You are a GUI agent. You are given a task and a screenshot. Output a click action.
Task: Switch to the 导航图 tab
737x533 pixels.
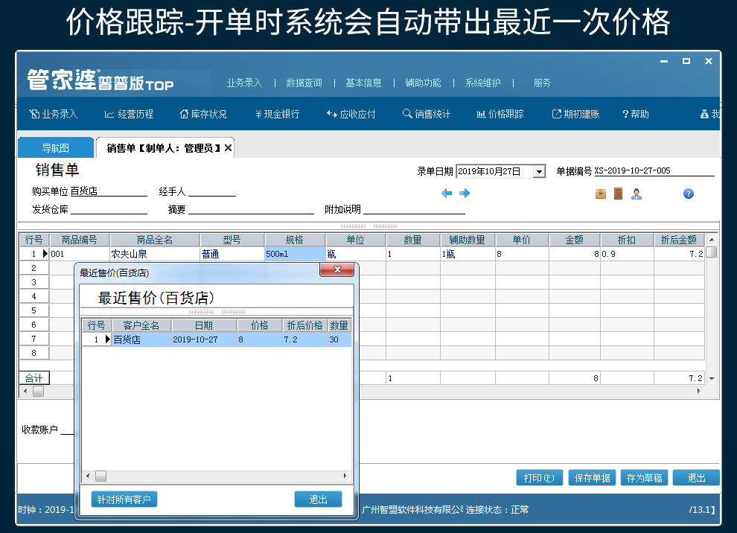pyautogui.click(x=56, y=148)
